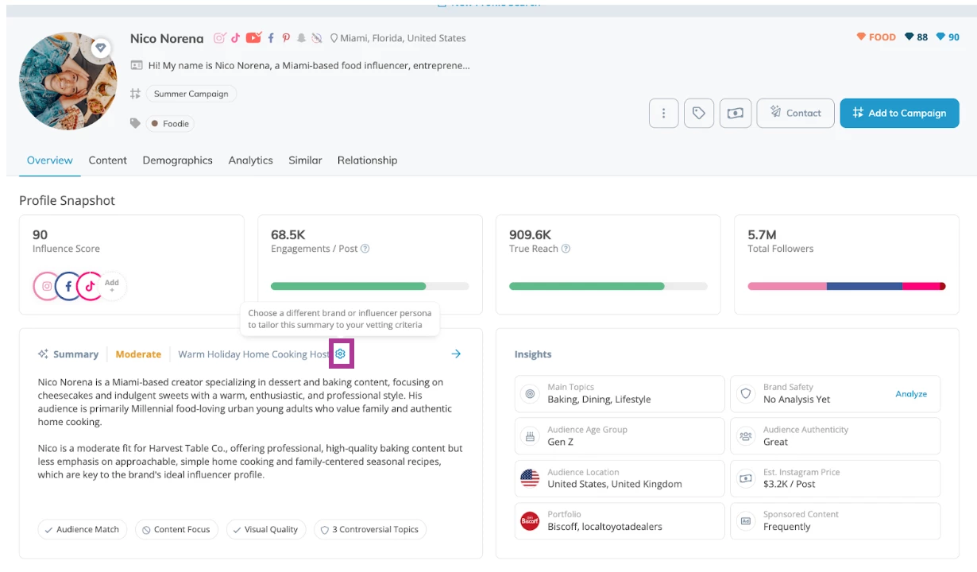Click the location pin icon before Miami

(x=334, y=38)
